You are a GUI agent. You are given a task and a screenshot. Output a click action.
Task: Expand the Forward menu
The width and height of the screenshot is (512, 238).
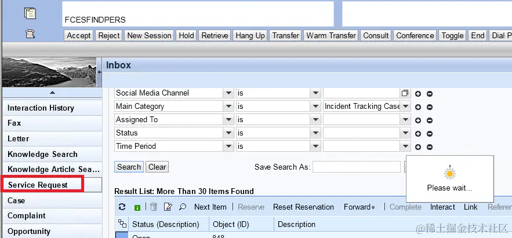[x=359, y=207]
